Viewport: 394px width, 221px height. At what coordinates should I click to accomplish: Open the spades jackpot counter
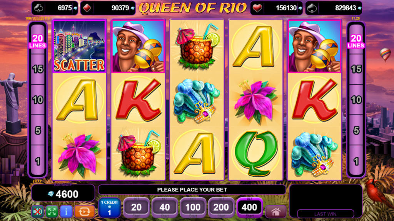pyautogui.click(x=334, y=8)
